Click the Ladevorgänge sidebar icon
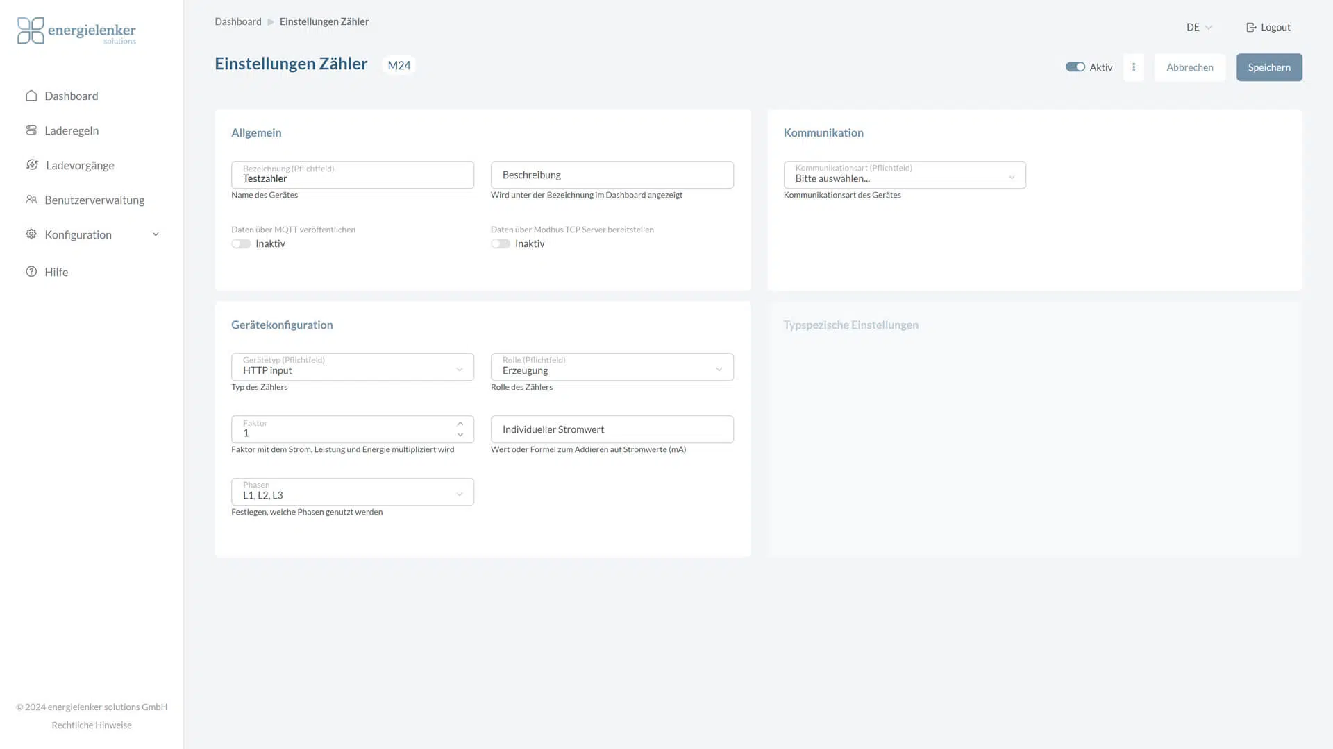Image resolution: width=1333 pixels, height=749 pixels. (32, 165)
